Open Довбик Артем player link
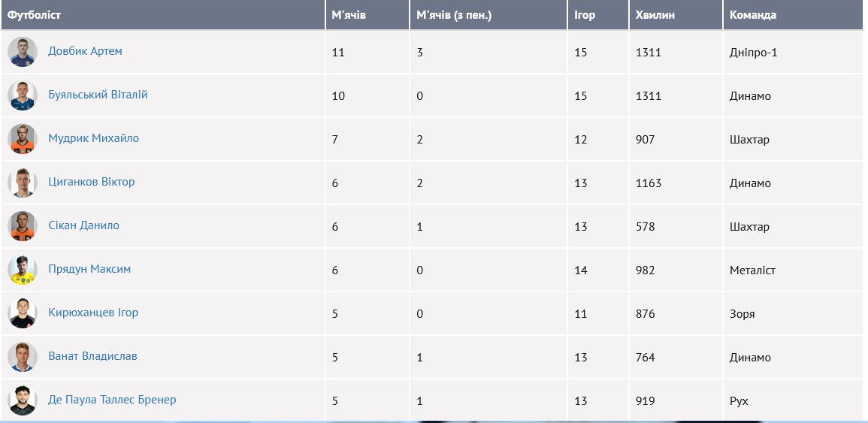Screen dimensions: 868x423 coord(85,51)
